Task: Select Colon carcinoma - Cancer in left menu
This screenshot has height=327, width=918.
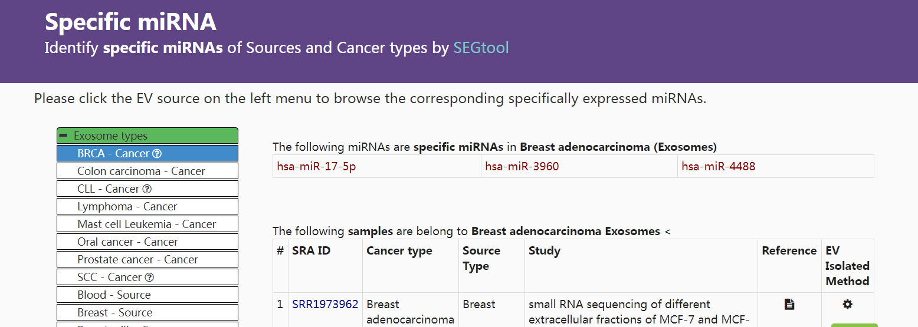Action: point(147,171)
